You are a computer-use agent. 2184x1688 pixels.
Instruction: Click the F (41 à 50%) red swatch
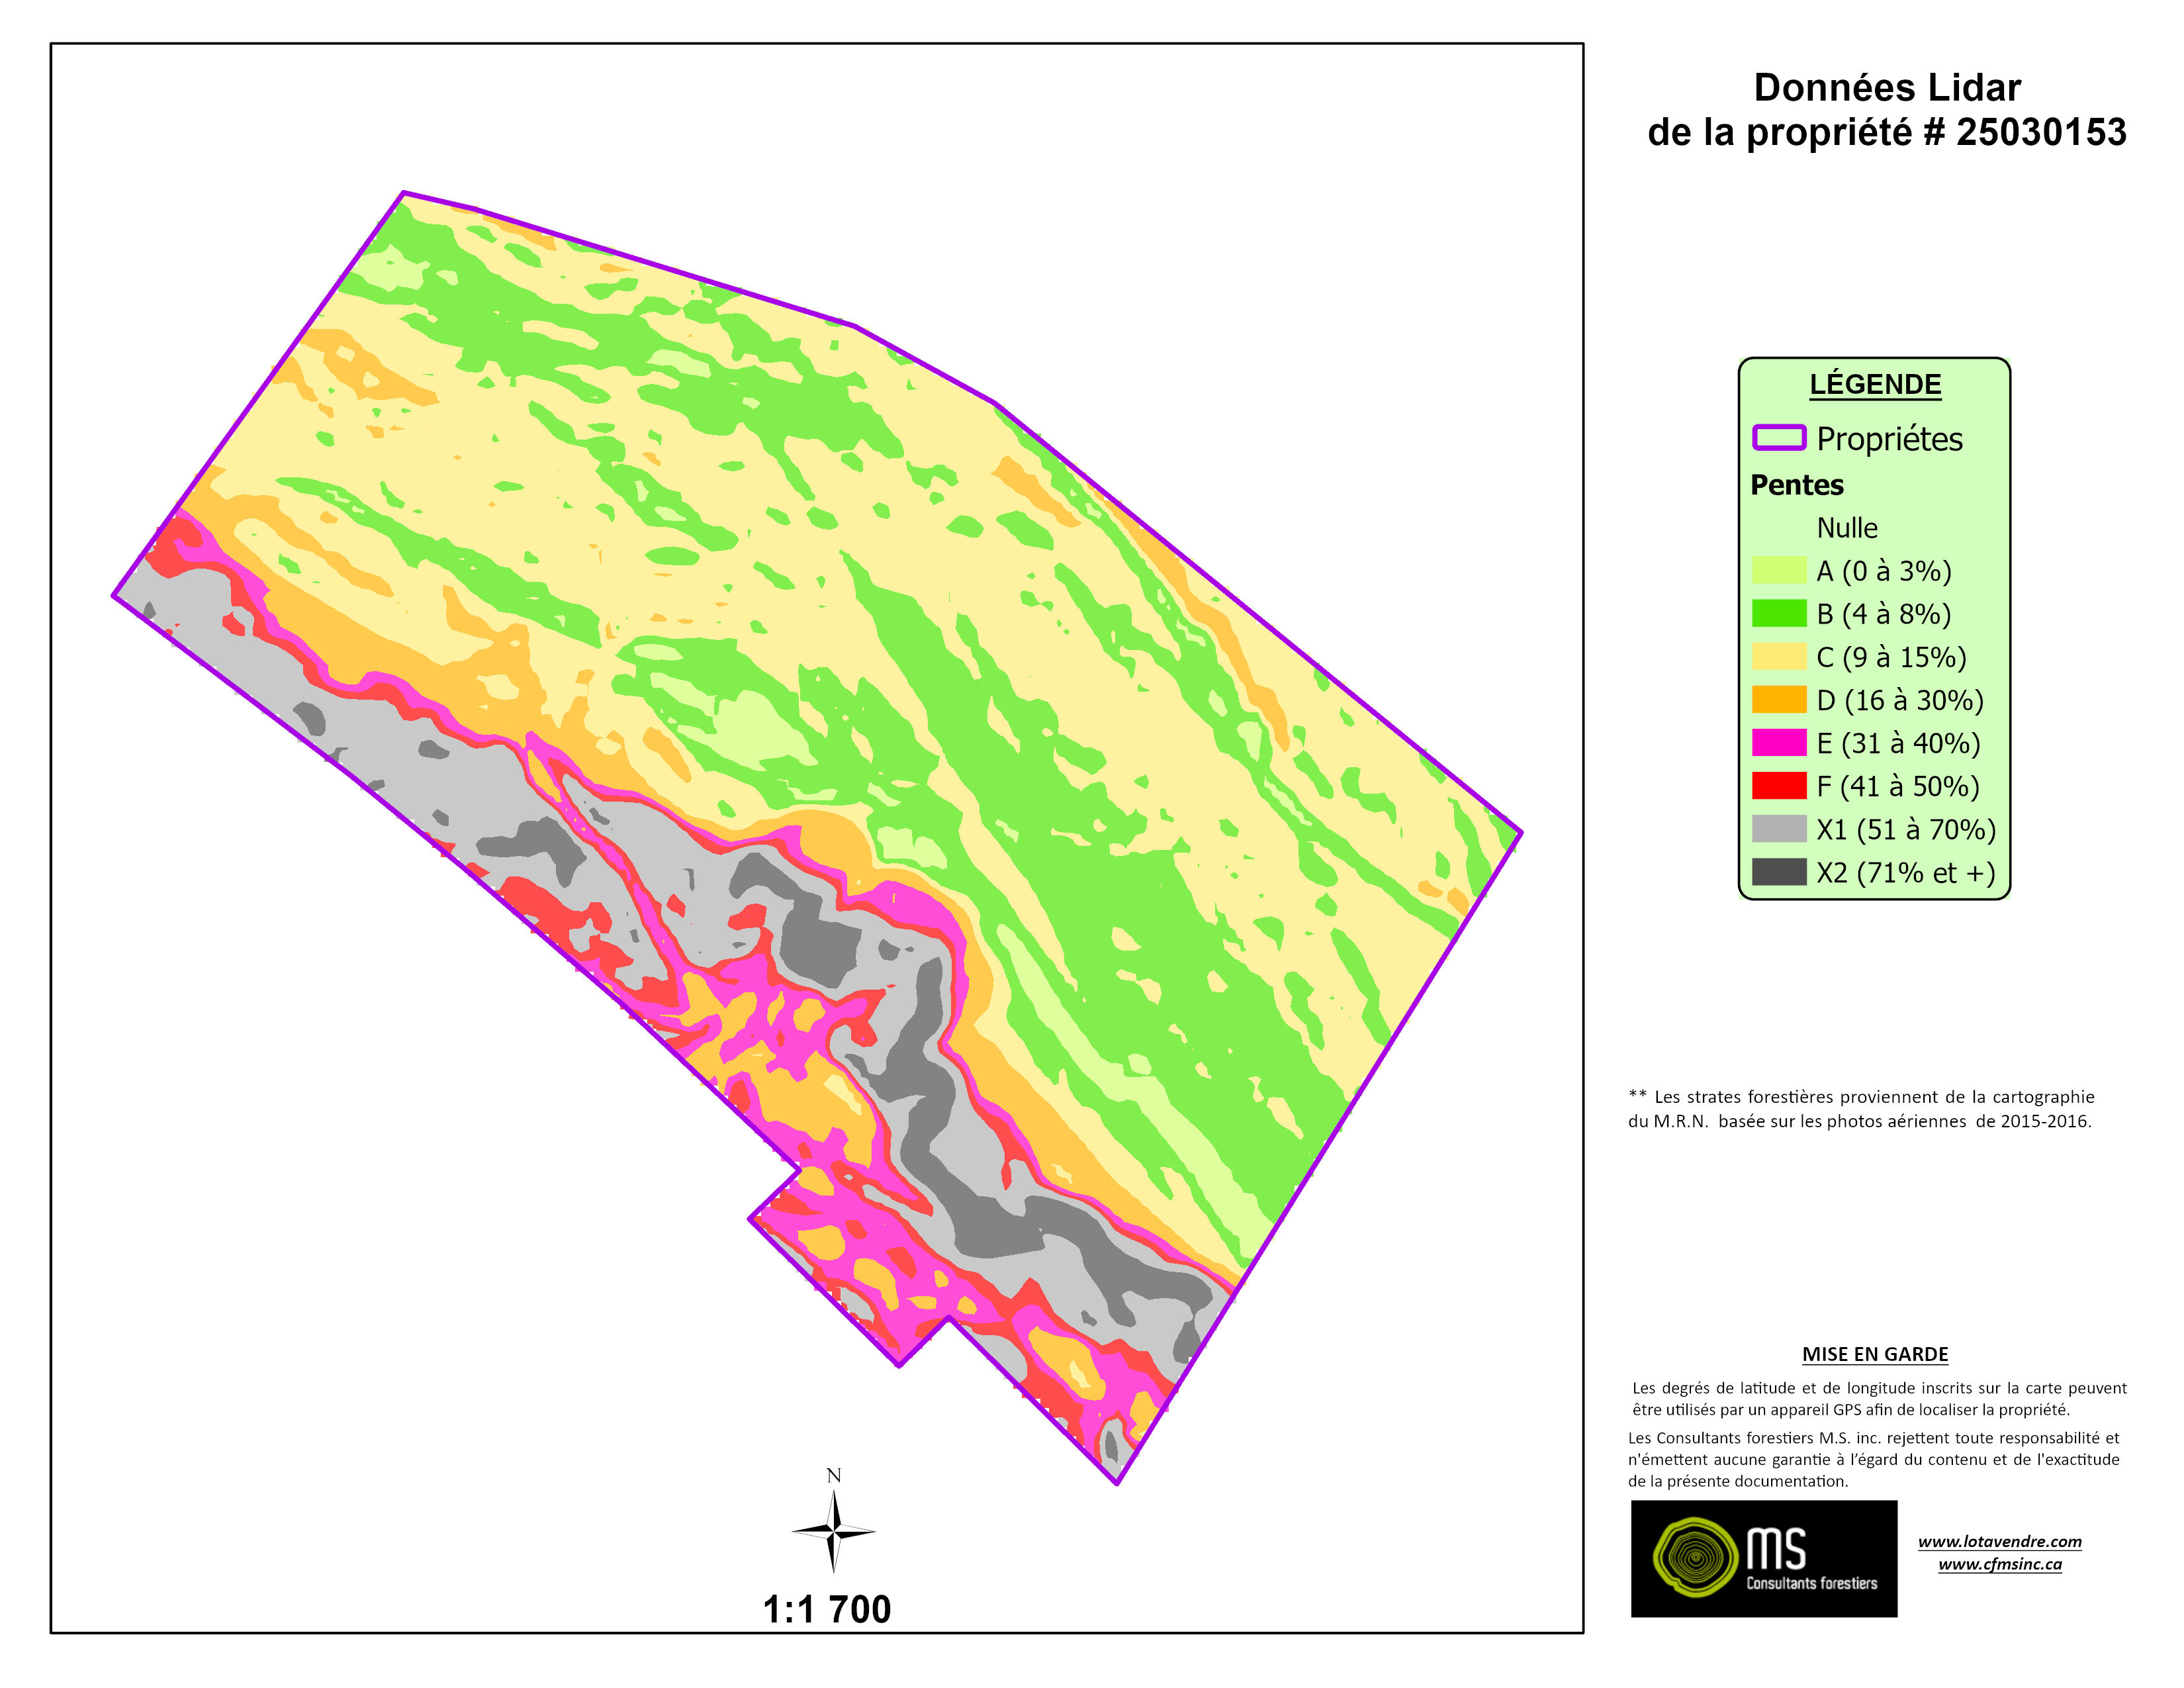tap(1779, 785)
